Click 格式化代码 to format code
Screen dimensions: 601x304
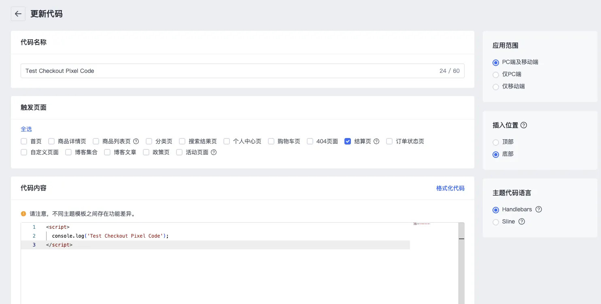[450, 188]
